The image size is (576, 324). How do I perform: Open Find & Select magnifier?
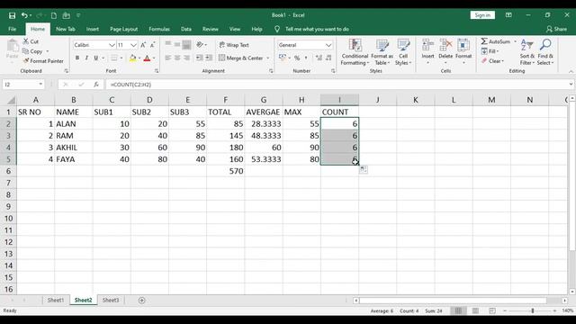[545, 52]
